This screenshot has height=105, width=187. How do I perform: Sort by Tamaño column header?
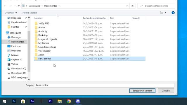pos(136,18)
